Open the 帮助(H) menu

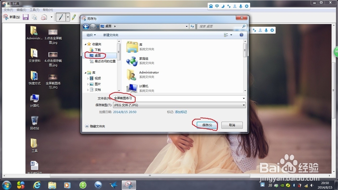coord(48,10)
